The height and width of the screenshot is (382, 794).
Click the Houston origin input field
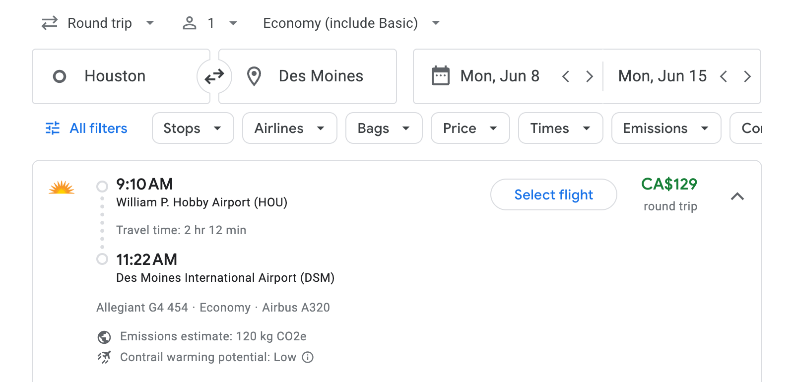115,76
